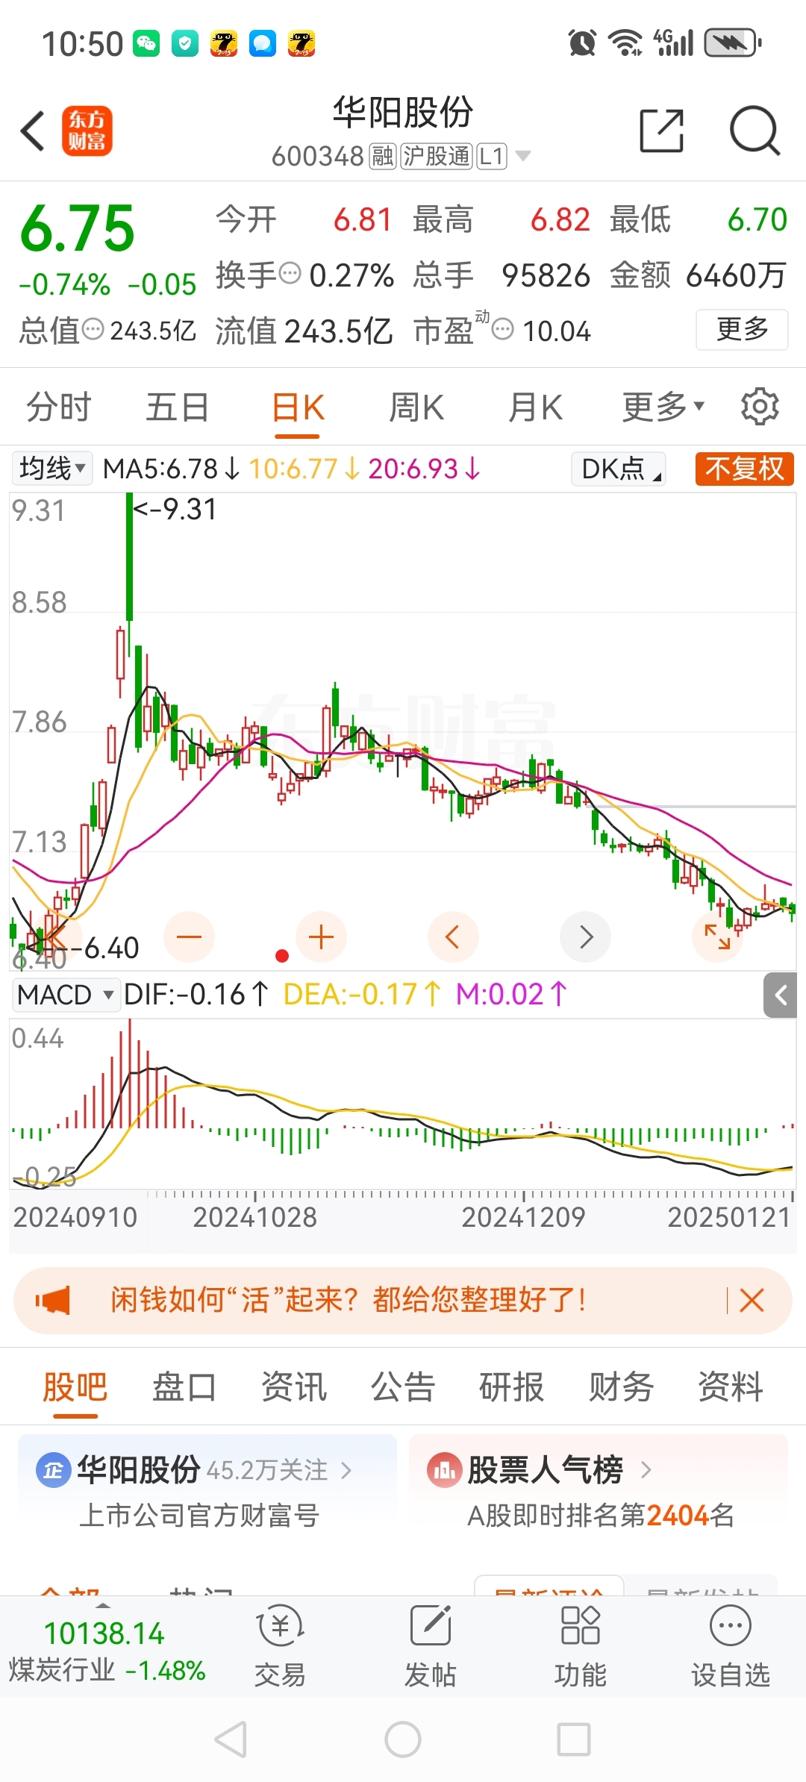This screenshot has height=1782, width=806.
Task: Tap the 沪股通 badge
Action: click(x=437, y=156)
